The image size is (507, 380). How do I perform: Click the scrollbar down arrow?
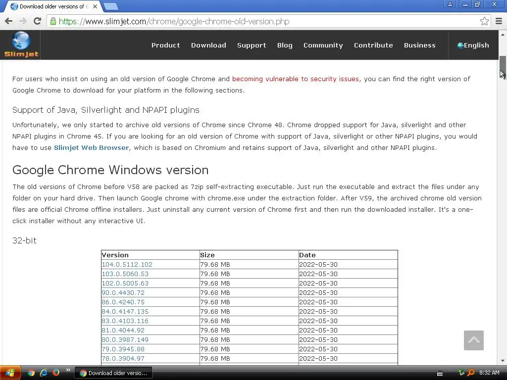point(503,361)
